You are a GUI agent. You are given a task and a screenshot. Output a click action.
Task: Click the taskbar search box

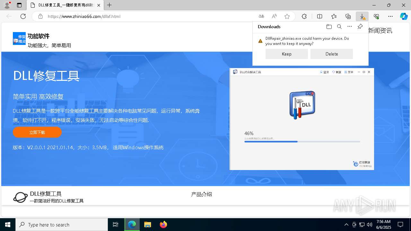point(62,225)
